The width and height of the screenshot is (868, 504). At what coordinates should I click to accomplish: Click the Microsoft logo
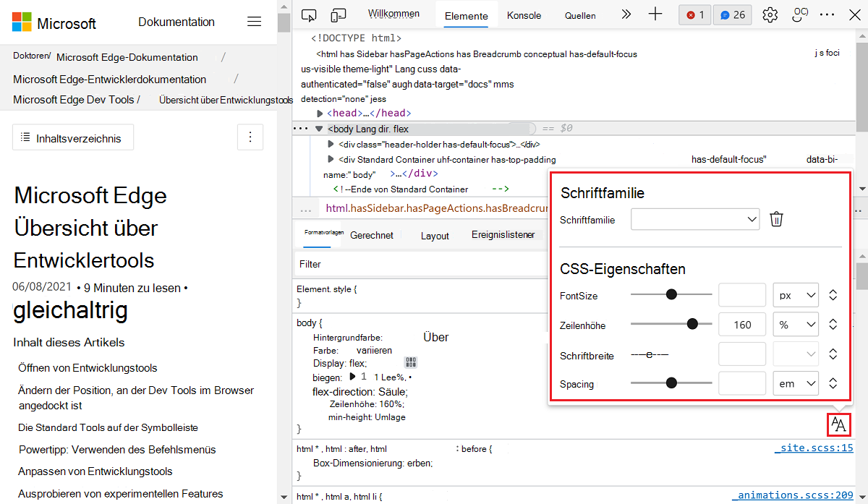point(54,22)
